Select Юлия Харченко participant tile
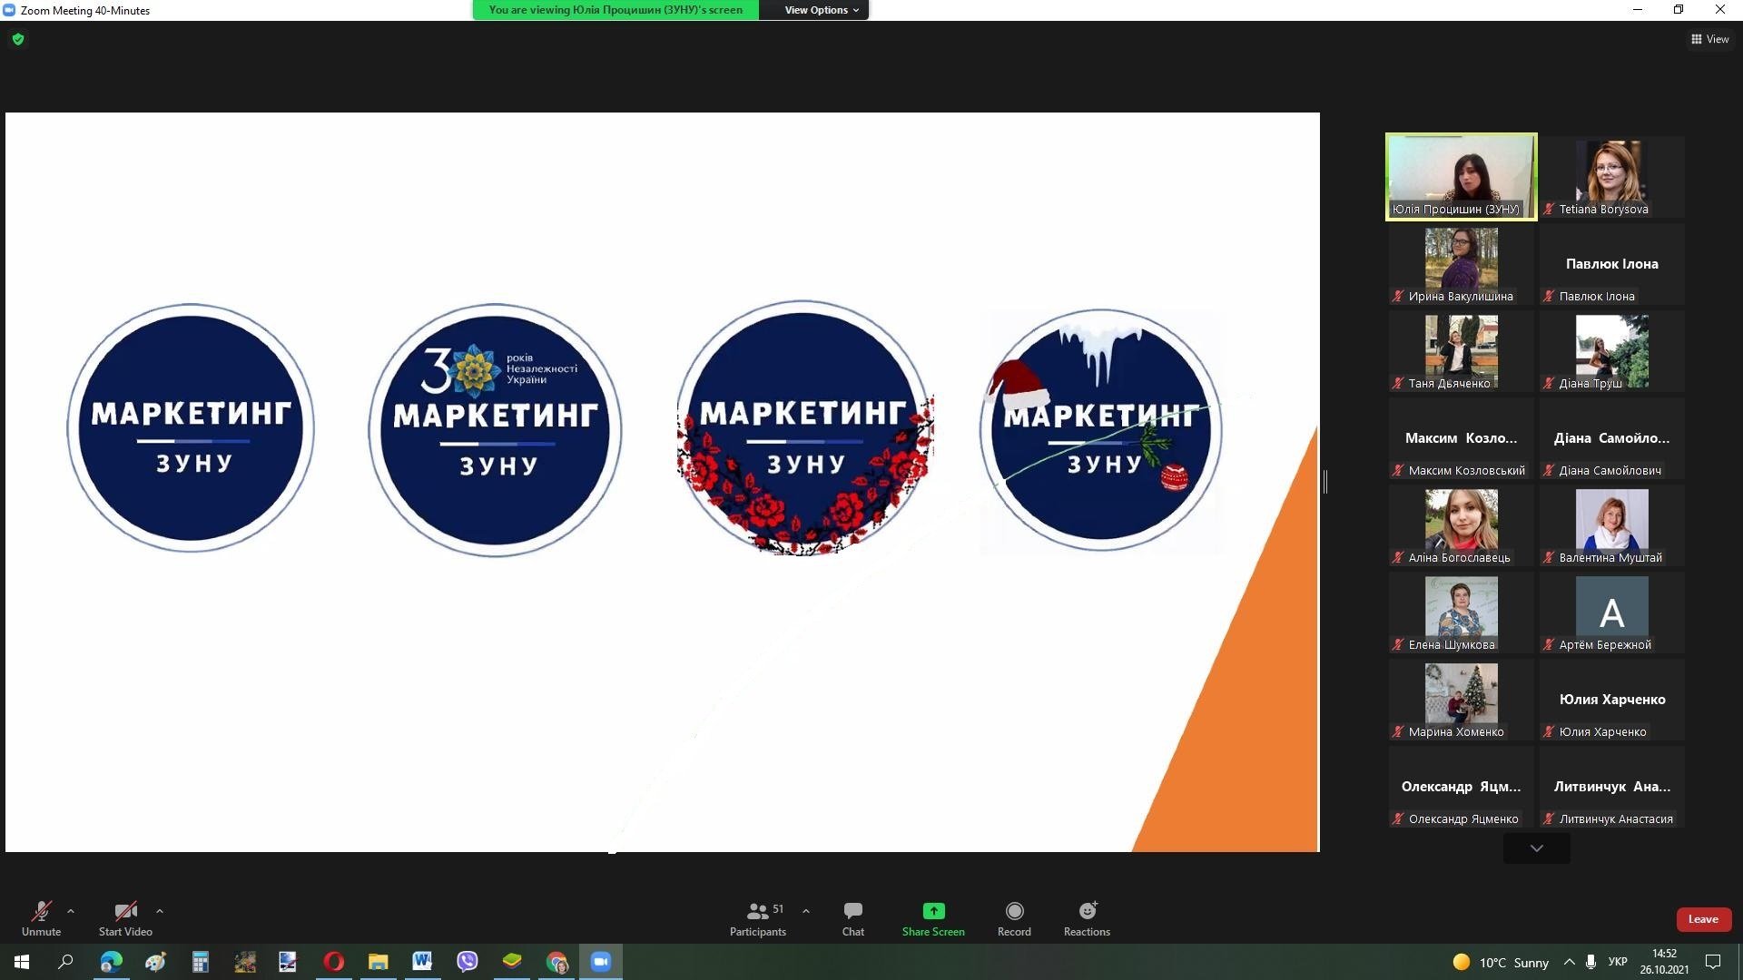 click(1611, 700)
